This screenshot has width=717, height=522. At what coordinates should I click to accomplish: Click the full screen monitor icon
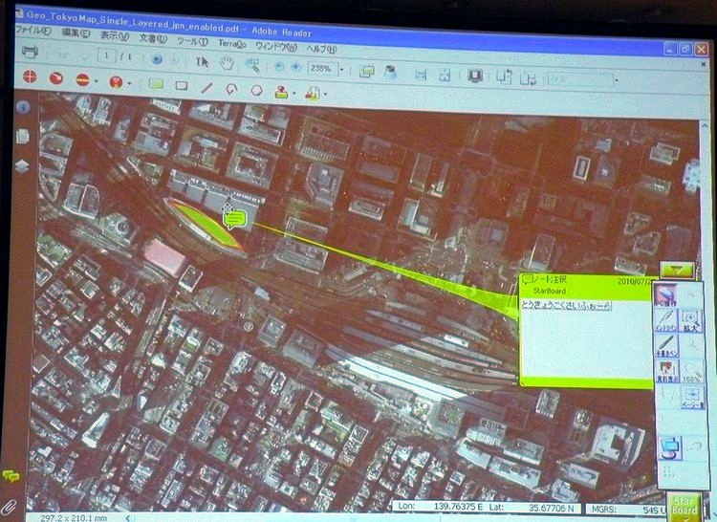475,76
